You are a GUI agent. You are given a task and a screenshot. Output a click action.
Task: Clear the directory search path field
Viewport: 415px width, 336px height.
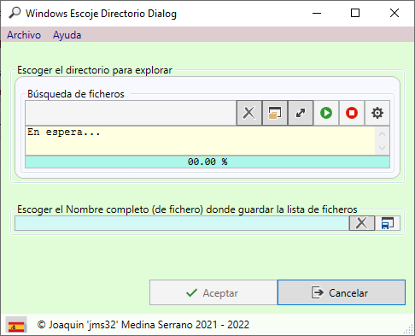[249, 113]
